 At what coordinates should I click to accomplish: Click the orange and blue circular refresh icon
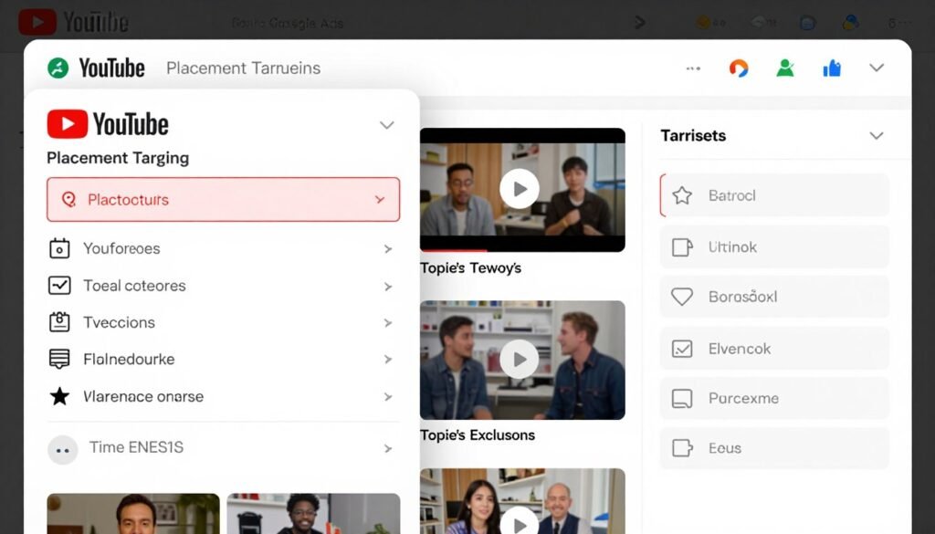pyautogui.click(x=738, y=68)
